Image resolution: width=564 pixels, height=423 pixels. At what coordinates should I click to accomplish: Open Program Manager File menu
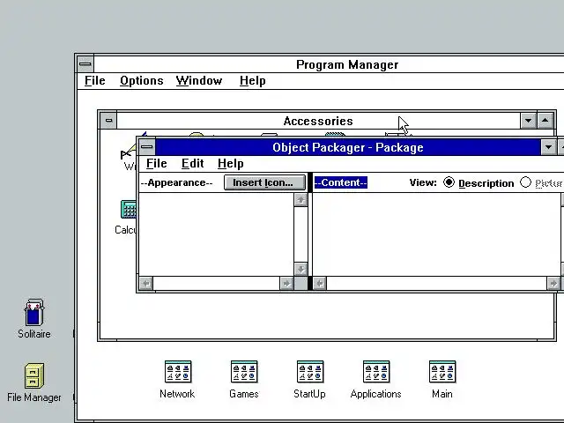(94, 80)
